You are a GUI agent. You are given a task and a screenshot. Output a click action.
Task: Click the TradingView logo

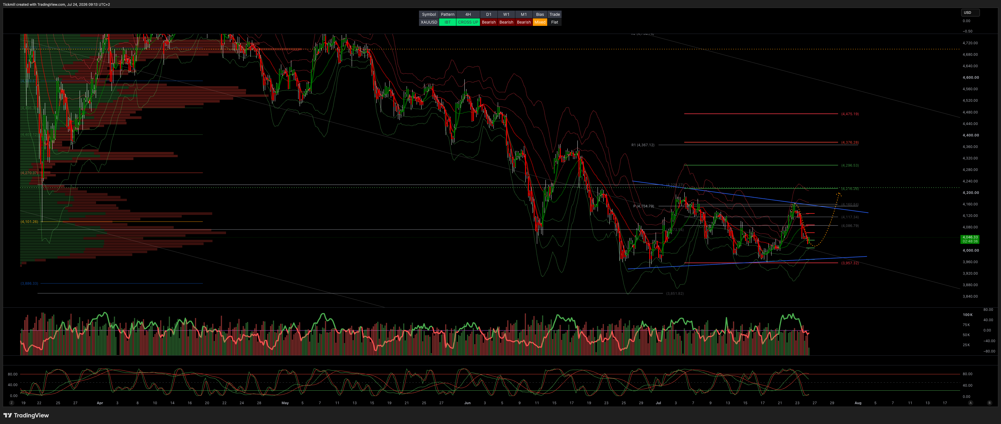[26, 415]
